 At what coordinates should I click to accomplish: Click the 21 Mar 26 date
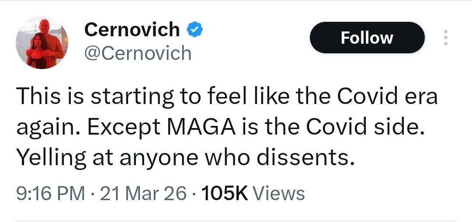[143, 193]
